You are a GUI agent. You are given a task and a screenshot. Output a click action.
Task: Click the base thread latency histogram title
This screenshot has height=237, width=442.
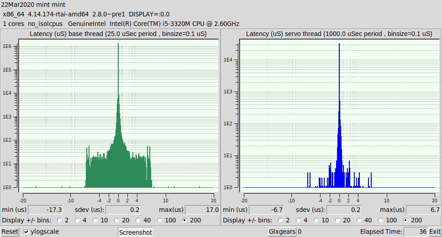(x=118, y=34)
